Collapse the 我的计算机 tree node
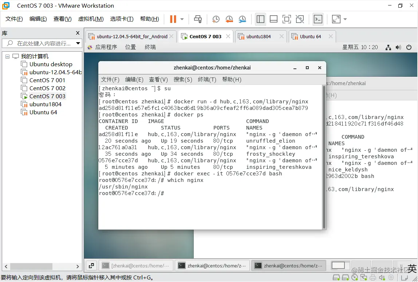The width and height of the screenshot is (418, 282). point(7,56)
